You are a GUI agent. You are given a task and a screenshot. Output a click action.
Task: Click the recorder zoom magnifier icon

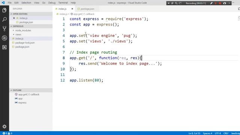[x=176, y=3]
